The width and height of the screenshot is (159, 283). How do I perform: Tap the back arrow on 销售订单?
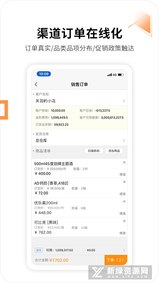click(36, 84)
